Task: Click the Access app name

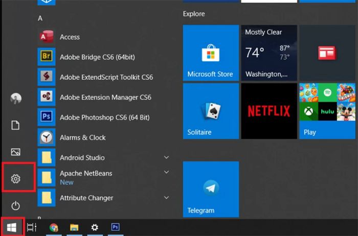Action: coord(70,37)
